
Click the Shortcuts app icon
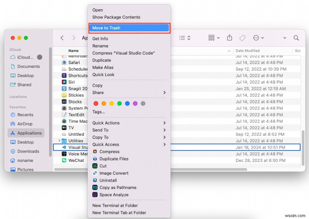(x=64, y=75)
